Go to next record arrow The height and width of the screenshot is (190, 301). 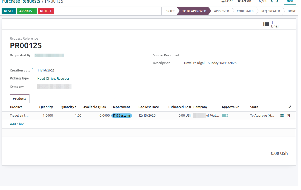pyautogui.click(x=277, y=1)
